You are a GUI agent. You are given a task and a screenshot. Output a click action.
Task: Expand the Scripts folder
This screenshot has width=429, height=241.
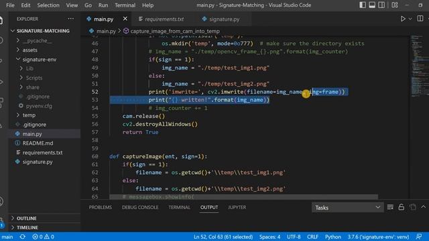click(34, 78)
